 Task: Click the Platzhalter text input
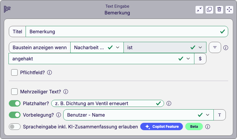(108, 103)
